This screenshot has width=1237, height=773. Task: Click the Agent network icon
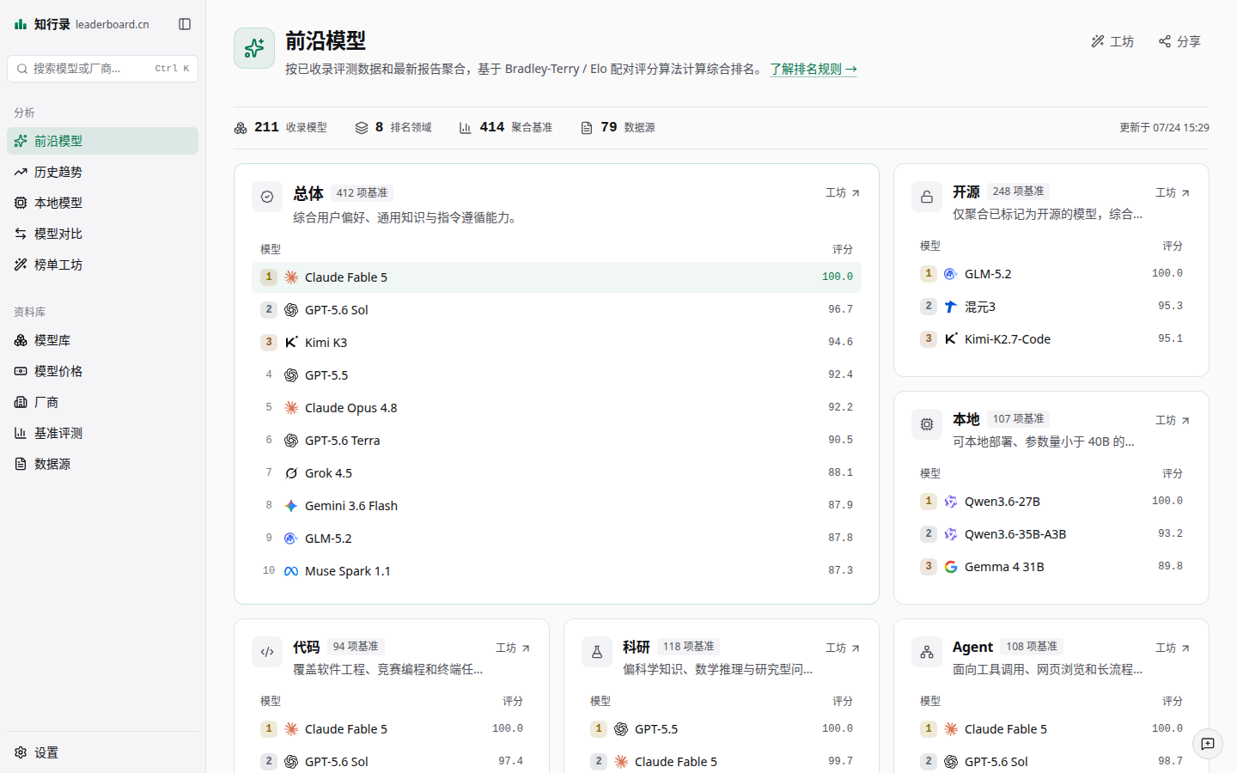927,652
